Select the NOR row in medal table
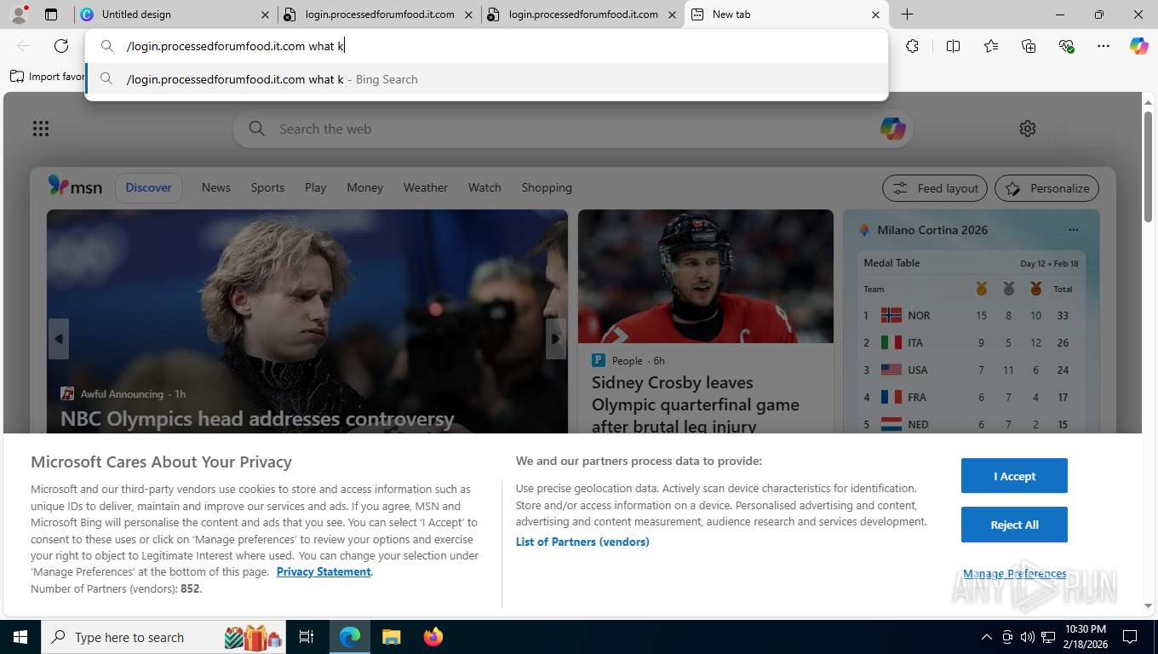Viewport: 1158px width, 654px height. click(x=971, y=315)
